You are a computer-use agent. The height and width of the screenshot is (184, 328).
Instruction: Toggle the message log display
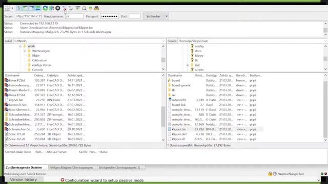click(x=19, y=8)
